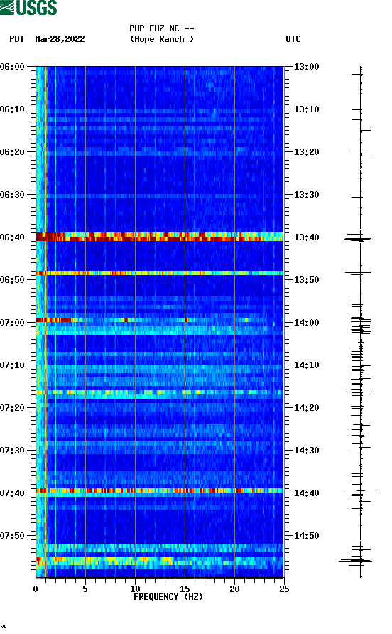Click the 06:20 PDT time label
The image size is (392, 634).
(13, 152)
